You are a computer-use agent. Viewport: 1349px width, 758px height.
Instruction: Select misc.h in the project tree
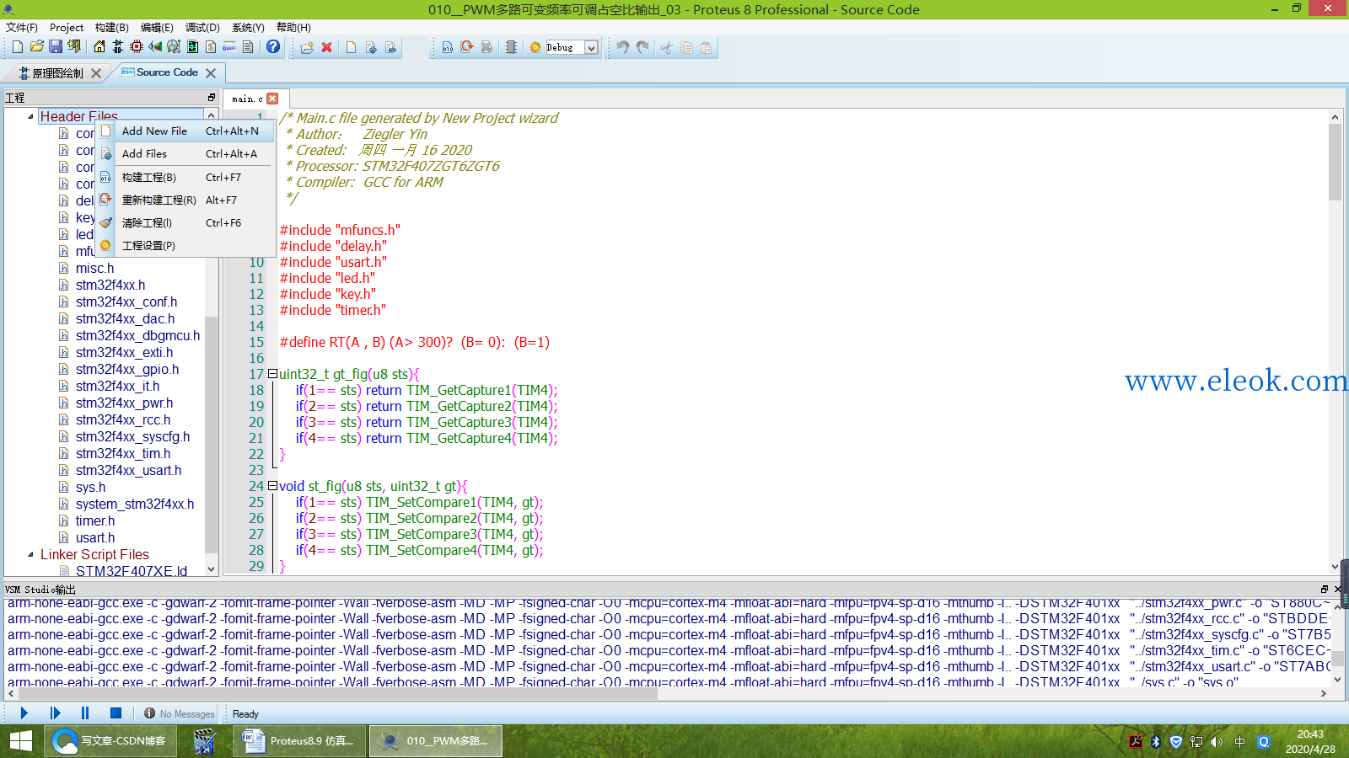(94, 268)
